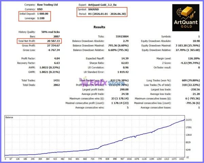Select the Initial Deposit value "1 000.00"
Image resolution: width=204 pixels, height=163 pixels.
pos(43,14)
